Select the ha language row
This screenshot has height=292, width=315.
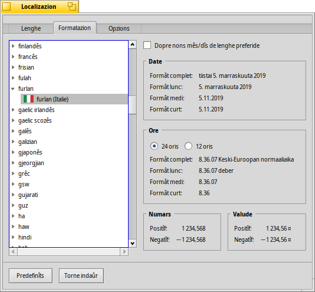point(68,216)
